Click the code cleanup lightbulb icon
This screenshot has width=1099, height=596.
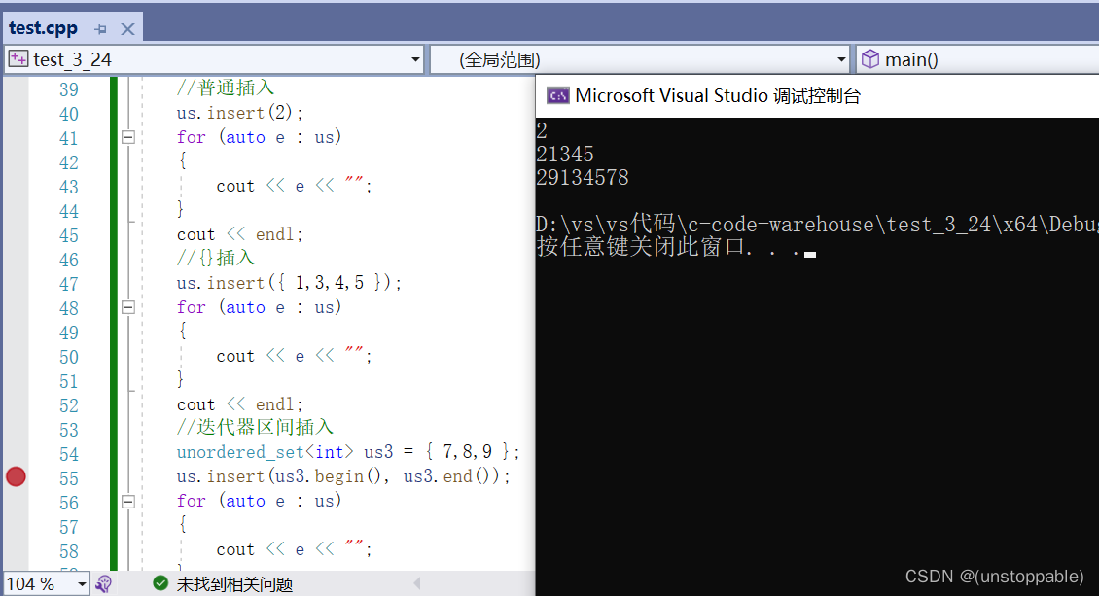(104, 583)
